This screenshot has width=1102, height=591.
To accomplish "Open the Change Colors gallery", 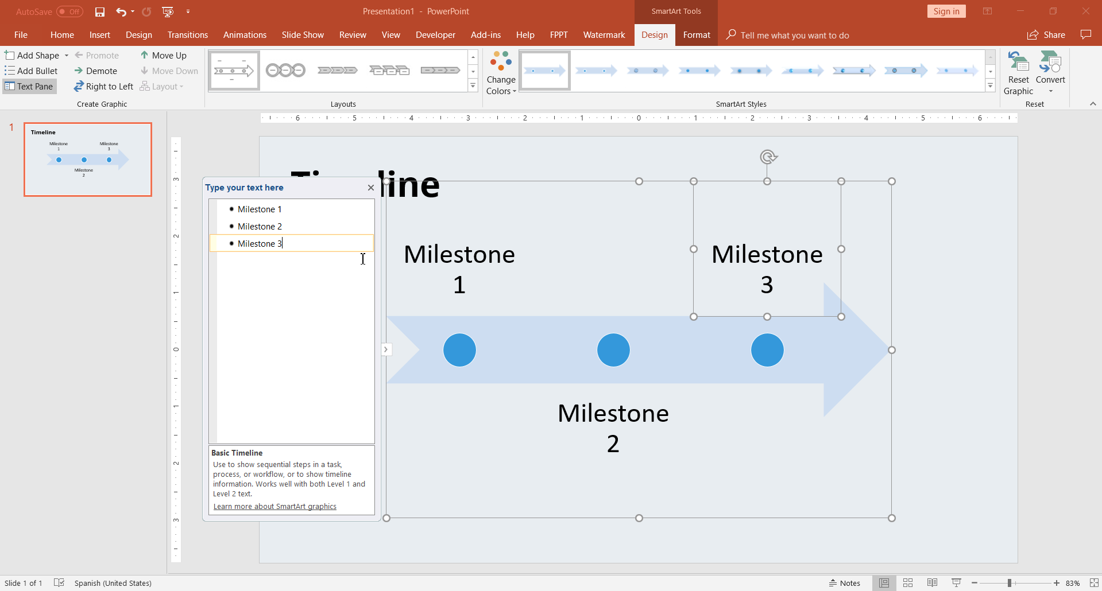I will click(500, 71).
